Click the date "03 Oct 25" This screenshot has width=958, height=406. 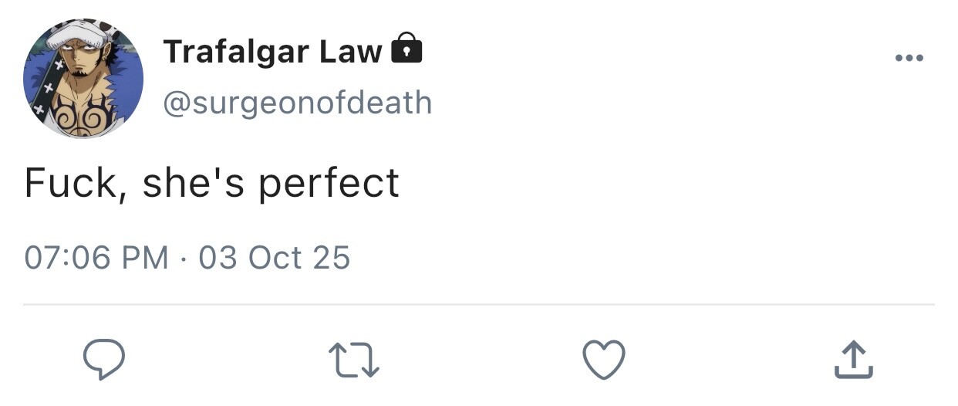[x=274, y=257]
